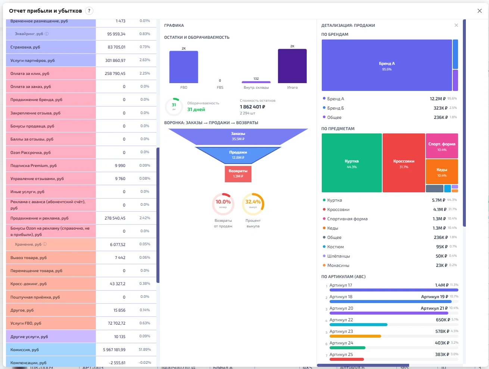The image size is (489, 369).
Task: Click the info icon beside Эквайринг, руб
Action: pos(47,34)
